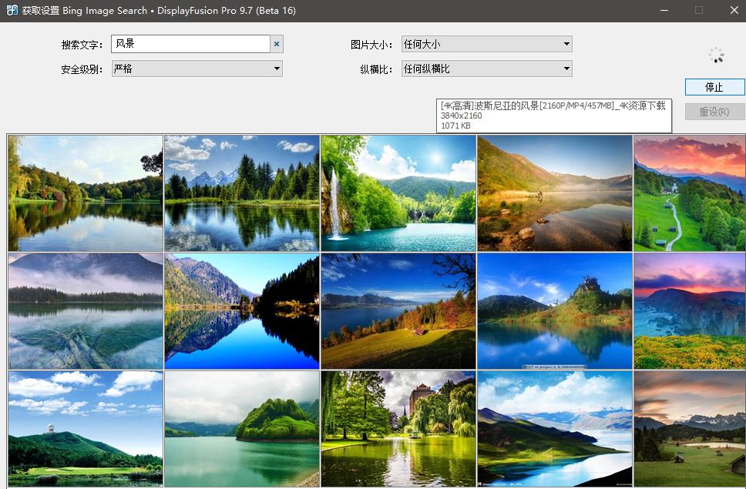Click the 重设(R) reset button
746x489 pixels.
(x=714, y=112)
